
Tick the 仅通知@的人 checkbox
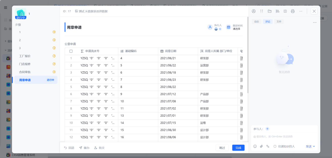(275, 146)
